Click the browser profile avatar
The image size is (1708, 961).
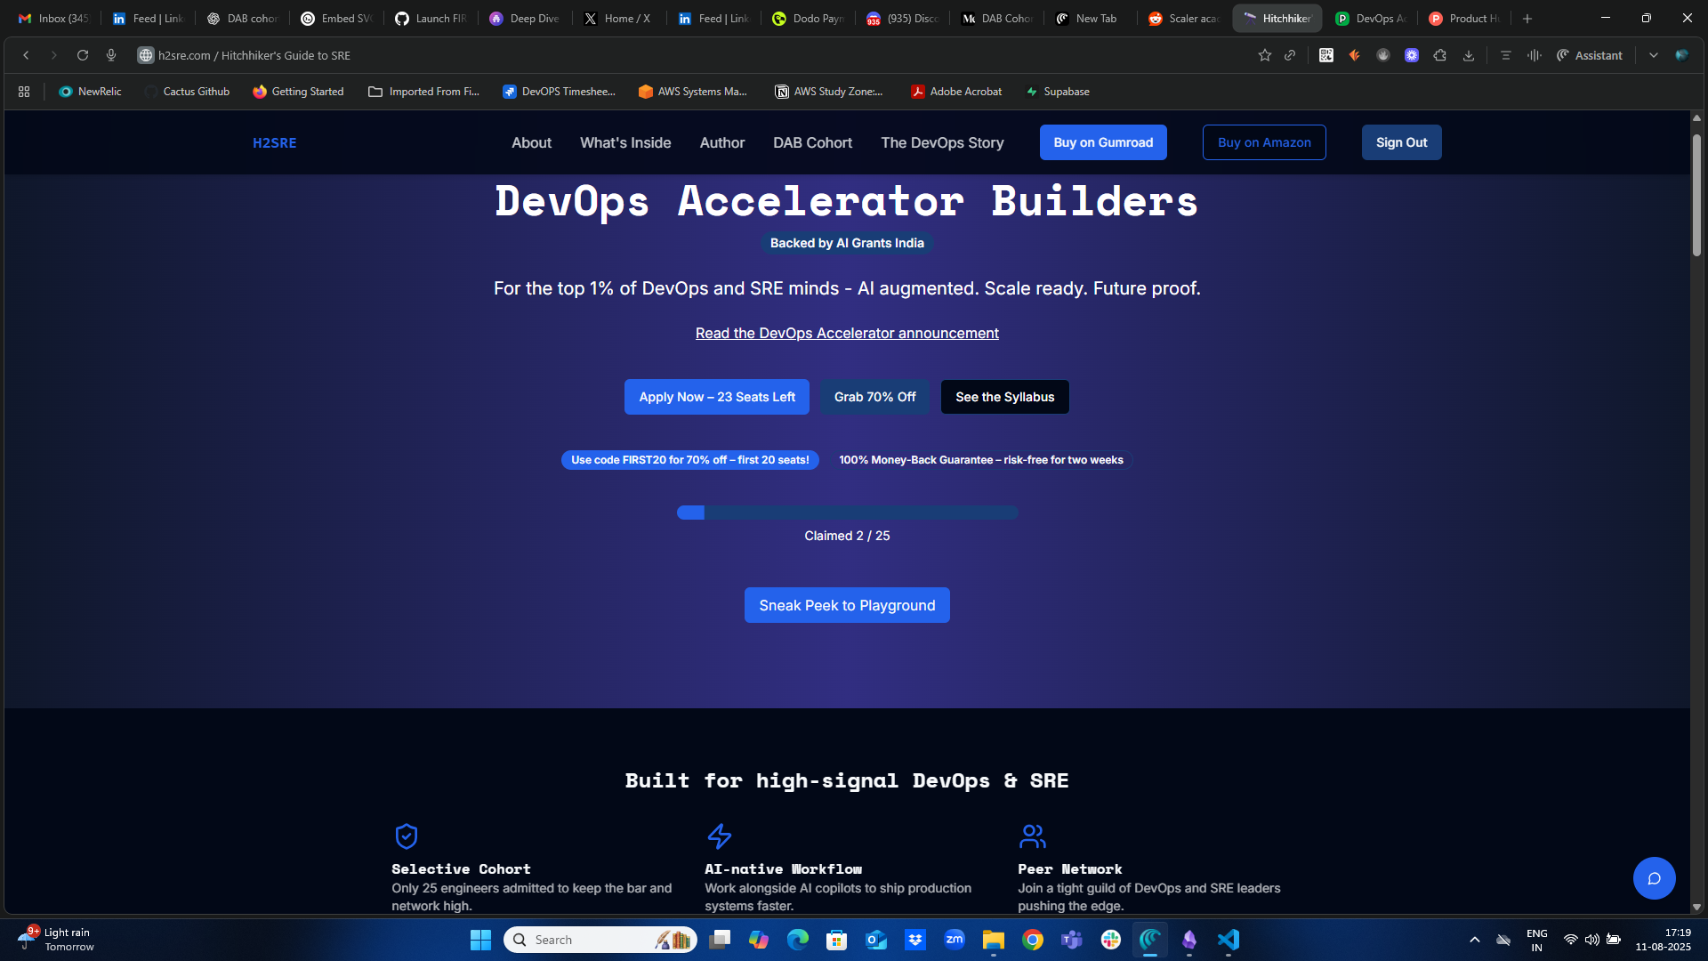(x=1682, y=54)
